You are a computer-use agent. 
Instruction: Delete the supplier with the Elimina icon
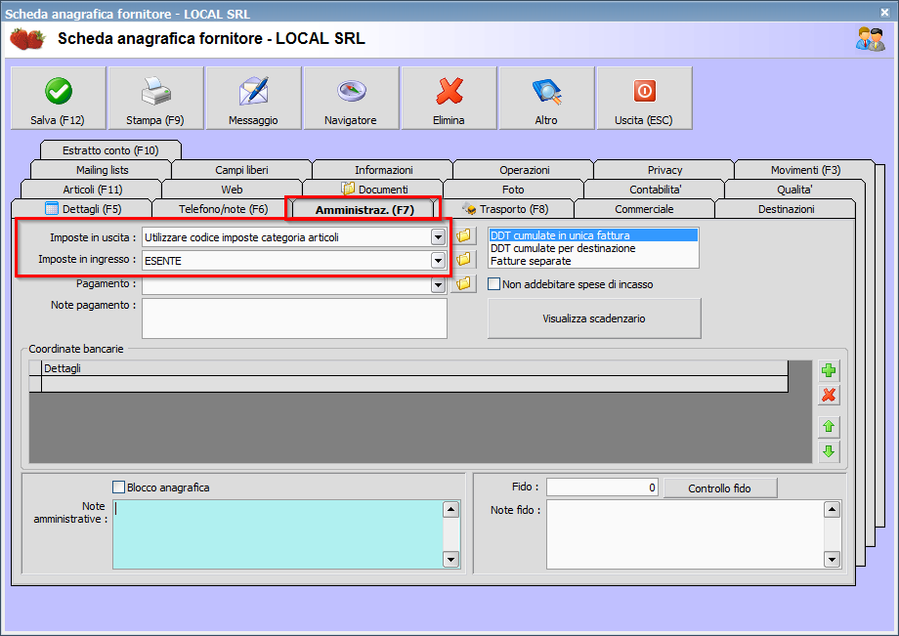[449, 98]
